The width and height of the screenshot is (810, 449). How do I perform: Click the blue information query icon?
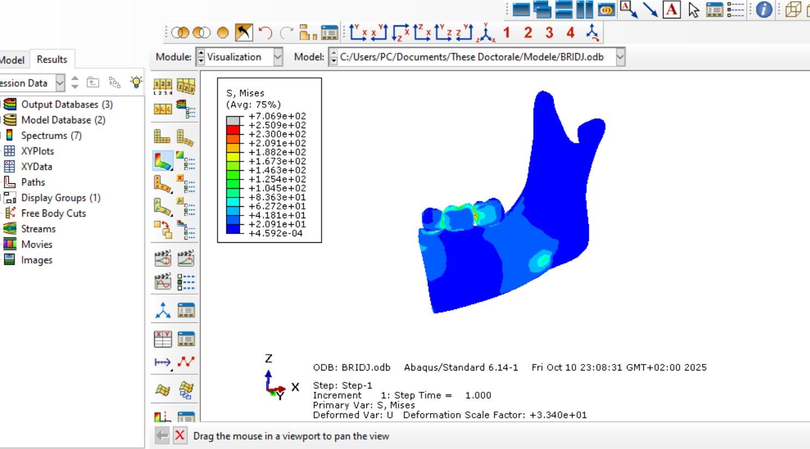764,9
